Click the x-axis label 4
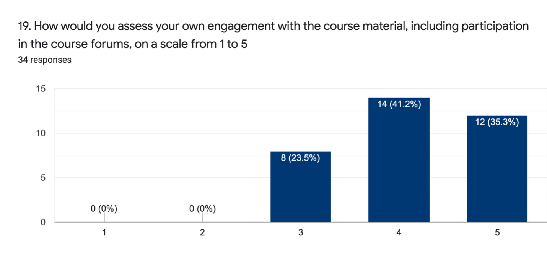Image resolution: width=547 pixels, height=279 pixels. click(x=399, y=233)
